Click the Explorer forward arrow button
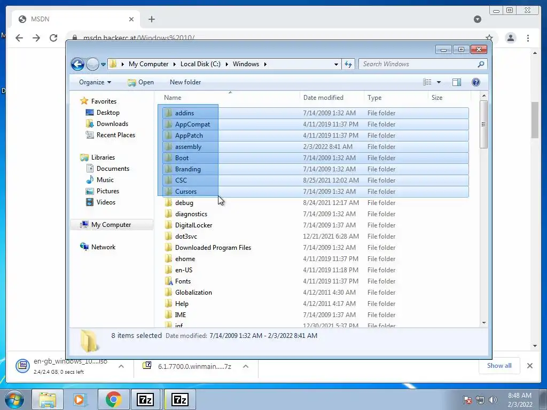This screenshot has height=410, width=547. tap(92, 64)
